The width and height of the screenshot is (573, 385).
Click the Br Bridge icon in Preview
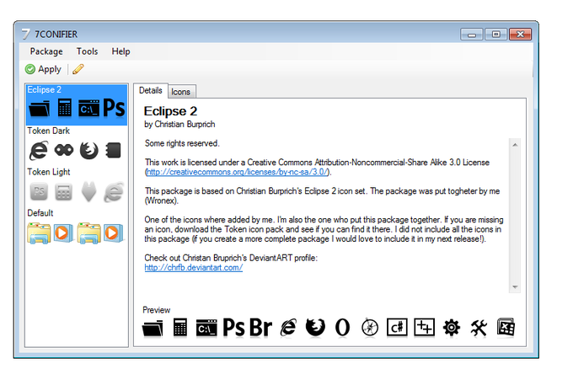click(261, 327)
